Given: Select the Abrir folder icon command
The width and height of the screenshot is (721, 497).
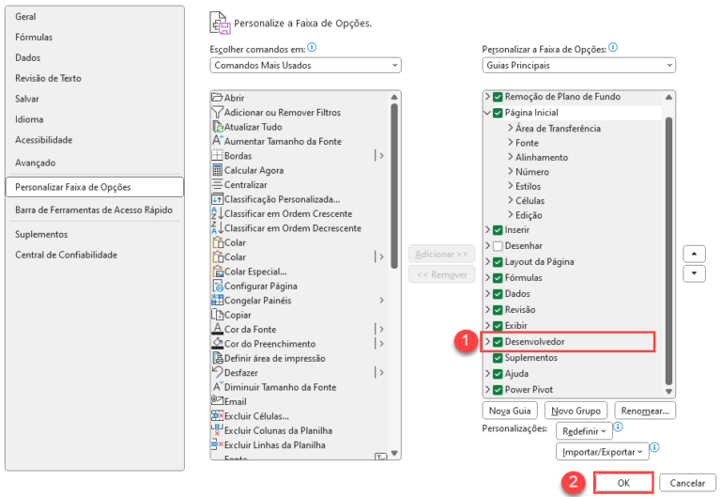Looking at the screenshot, I should pyautogui.click(x=217, y=98).
